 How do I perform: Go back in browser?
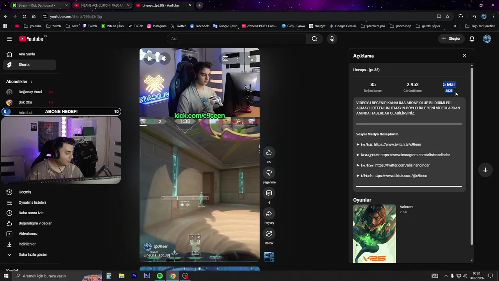click(x=5, y=16)
